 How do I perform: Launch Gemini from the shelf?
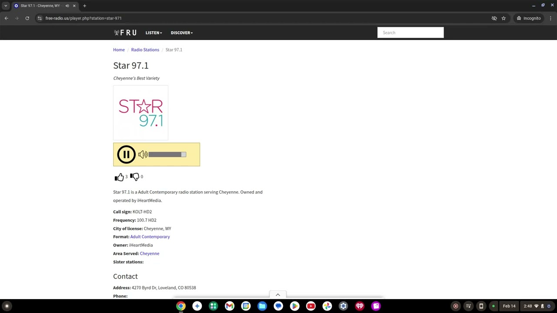click(197, 306)
